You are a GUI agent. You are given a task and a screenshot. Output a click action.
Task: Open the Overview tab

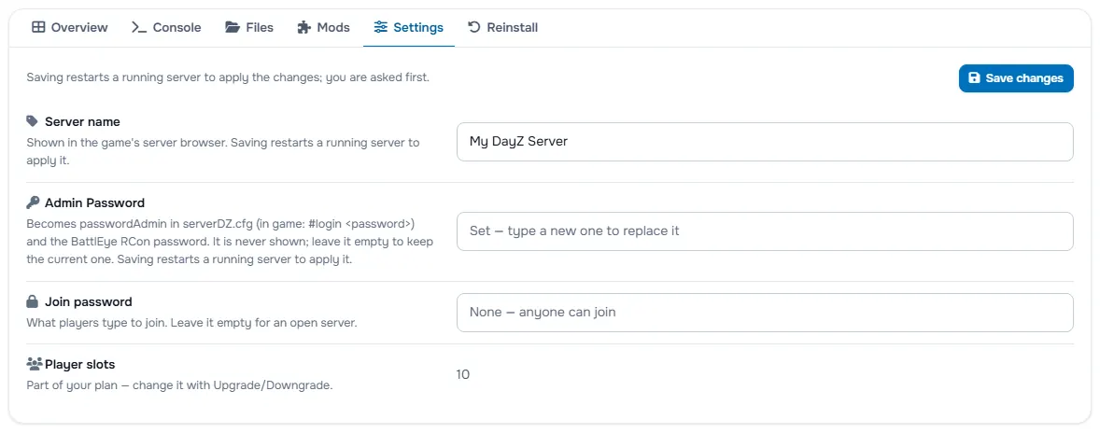[70, 27]
